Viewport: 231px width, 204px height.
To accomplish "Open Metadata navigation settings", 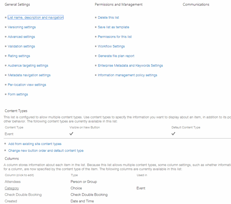I will 29,75.
